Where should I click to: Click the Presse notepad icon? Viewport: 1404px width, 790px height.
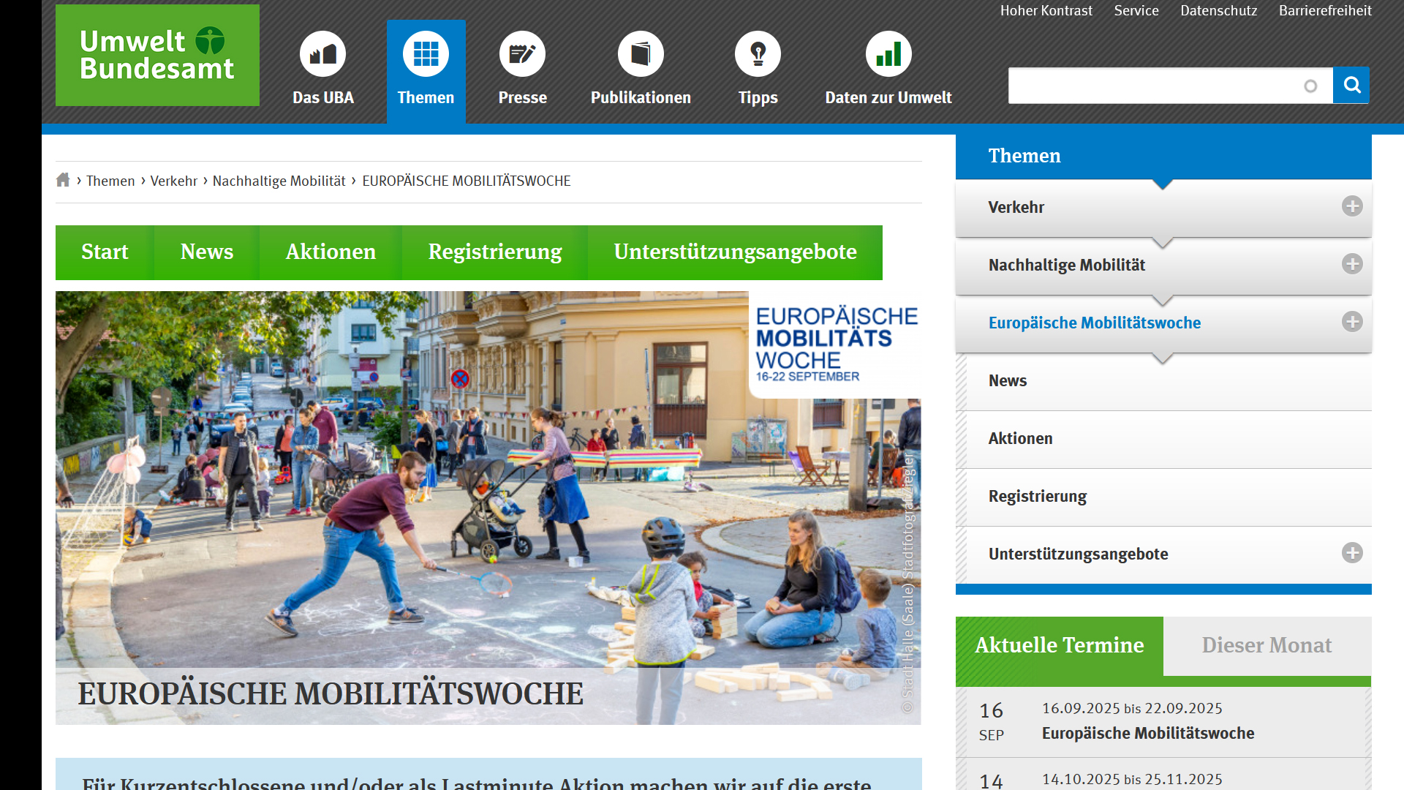click(x=522, y=54)
